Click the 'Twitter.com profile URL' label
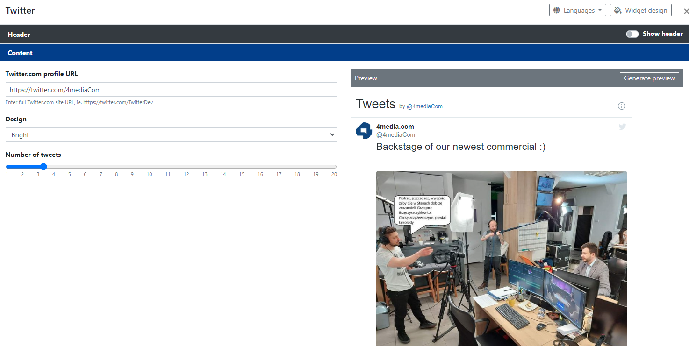 tap(42, 74)
